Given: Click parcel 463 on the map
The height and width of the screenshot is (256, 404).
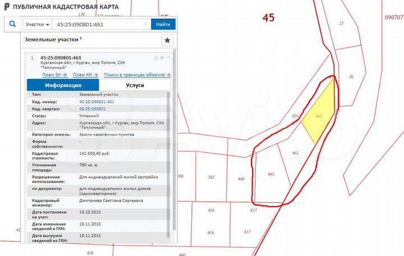Looking at the screenshot, I should (x=271, y=174).
